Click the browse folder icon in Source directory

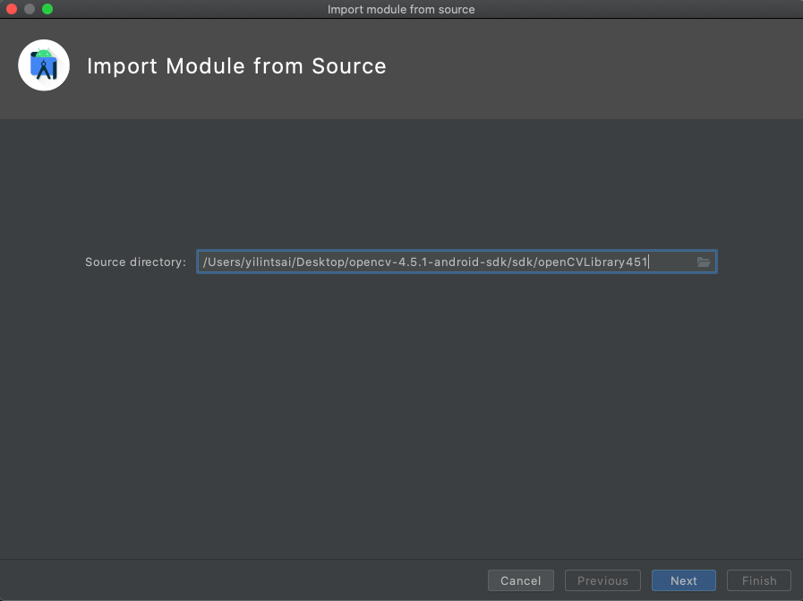(704, 262)
